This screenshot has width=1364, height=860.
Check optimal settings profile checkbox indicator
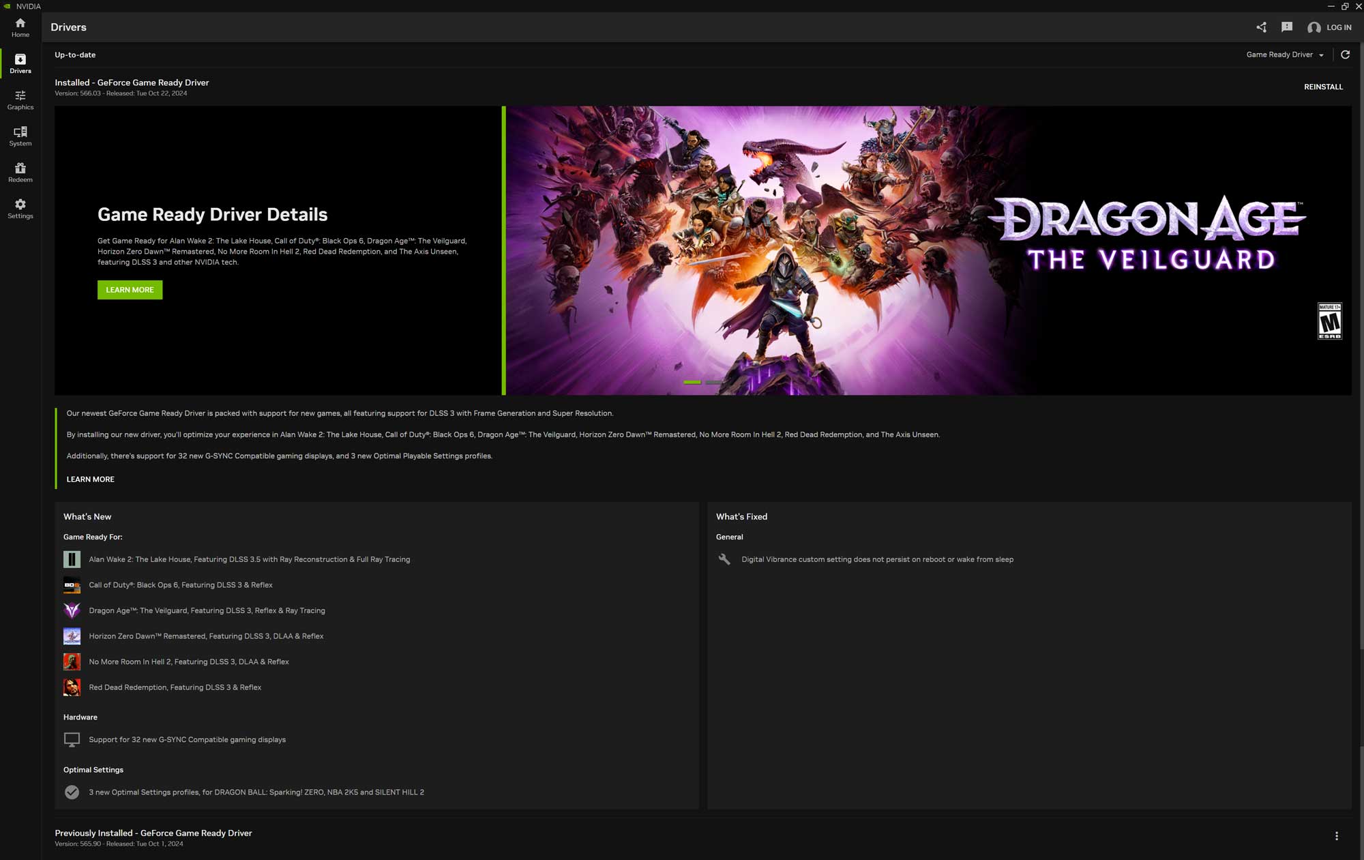(72, 792)
